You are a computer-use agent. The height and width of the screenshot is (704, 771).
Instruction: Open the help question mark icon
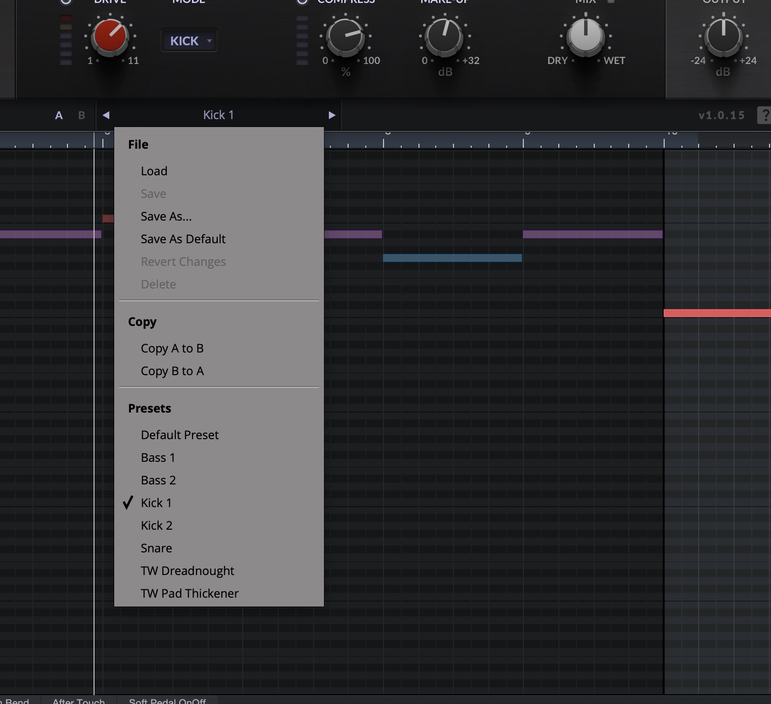(765, 115)
